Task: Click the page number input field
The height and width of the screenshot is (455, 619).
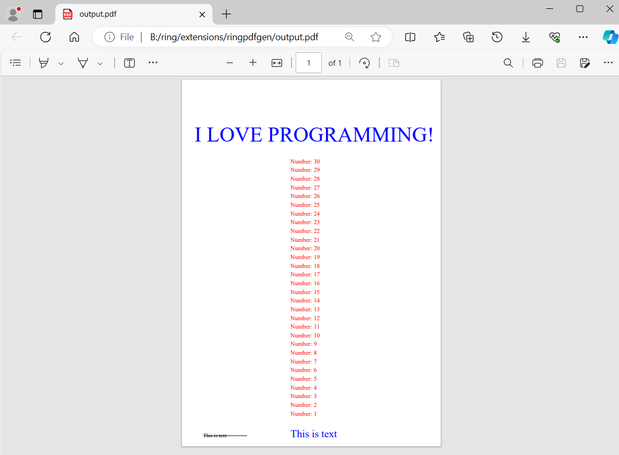Action: point(308,63)
